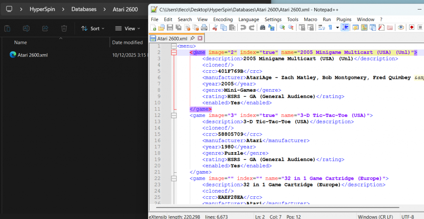Click the Close document toolbar icon
The height and width of the screenshot is (219, 424).
(187, 28)
